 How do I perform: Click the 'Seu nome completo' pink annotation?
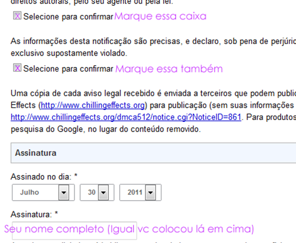click(x=129, y=229)
